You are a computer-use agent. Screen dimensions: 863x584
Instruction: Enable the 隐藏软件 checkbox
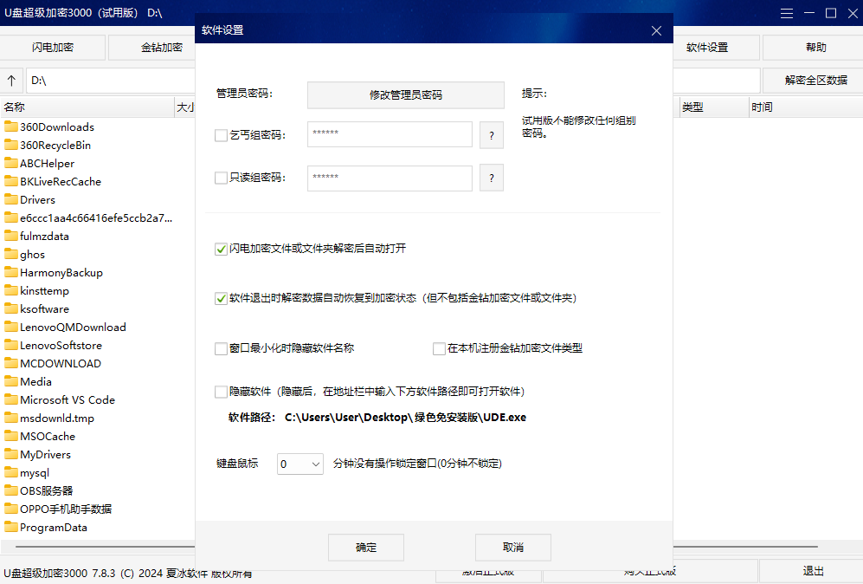pos(221,392)
